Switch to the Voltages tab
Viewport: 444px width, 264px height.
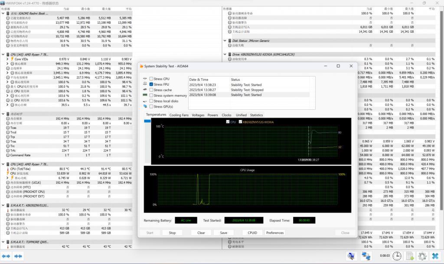point(198,115)
